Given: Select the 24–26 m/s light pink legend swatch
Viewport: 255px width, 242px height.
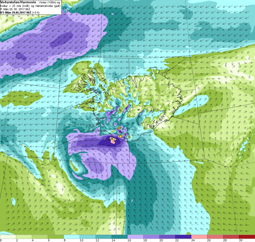Looking at the screenshot, I should 199,237.
